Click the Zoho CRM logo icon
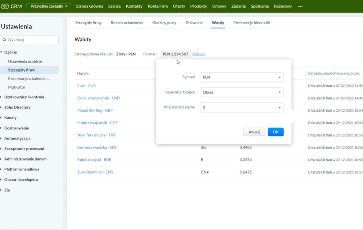Screen dimensions: 363x230 click(5, 6)
